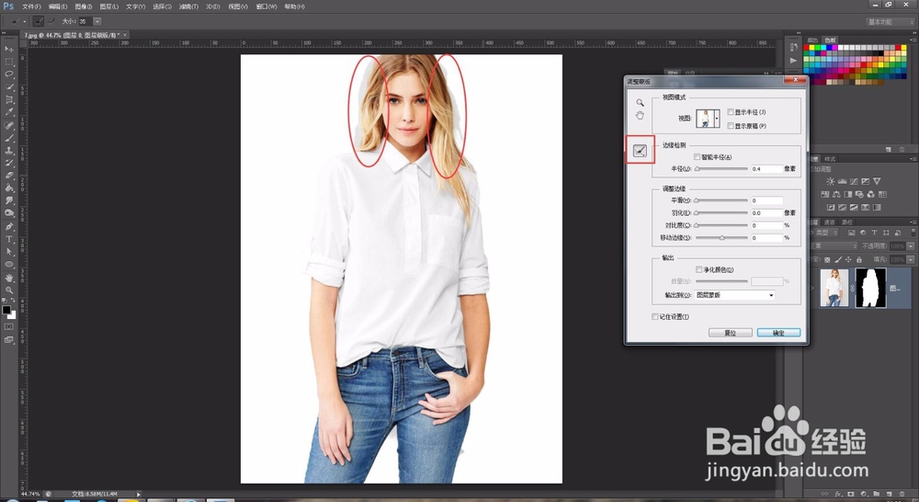The image size is (919, 502).
Task: Add a Levels adjustment
Action: pyautogui.click(x=842, y=181)
